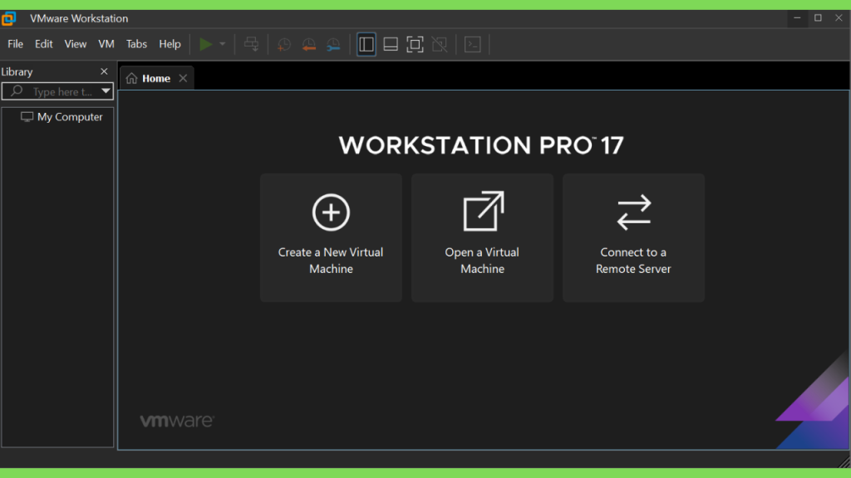851x478 pixels.
Task: Click Connect to a Remote Server
Action: 633,238
